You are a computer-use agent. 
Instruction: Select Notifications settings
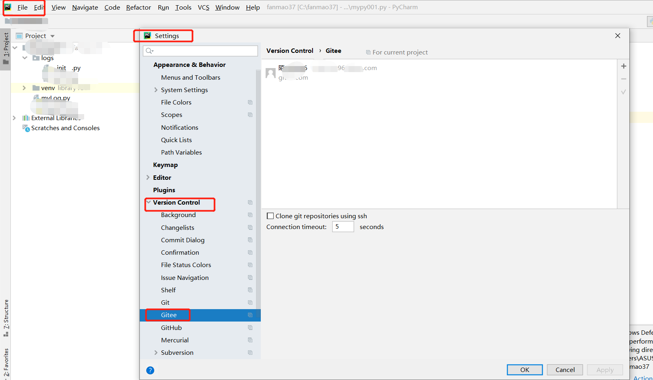(x=179, y=128)
